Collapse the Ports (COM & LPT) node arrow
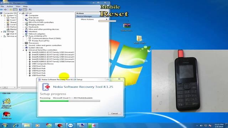Image resolution: width=228 pixels, height=128 pixels. pyautogui.click(x=23, y=36)
